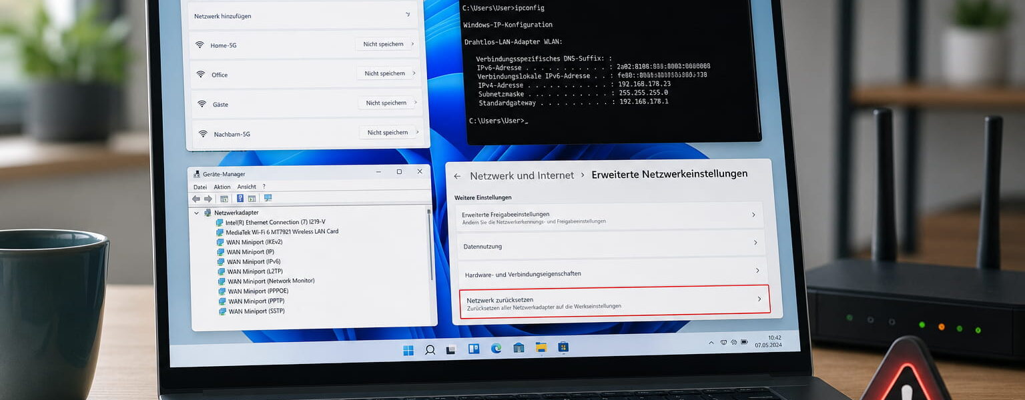The image size is (1025, 400).
Task: Click the blue Help icon in Geräte-Manager toolbar
Action: [x=240, y=198]
